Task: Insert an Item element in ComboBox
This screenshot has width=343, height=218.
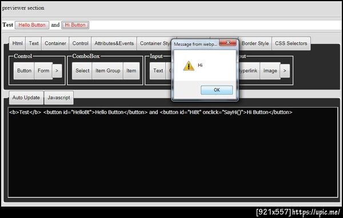Action: 131,71
